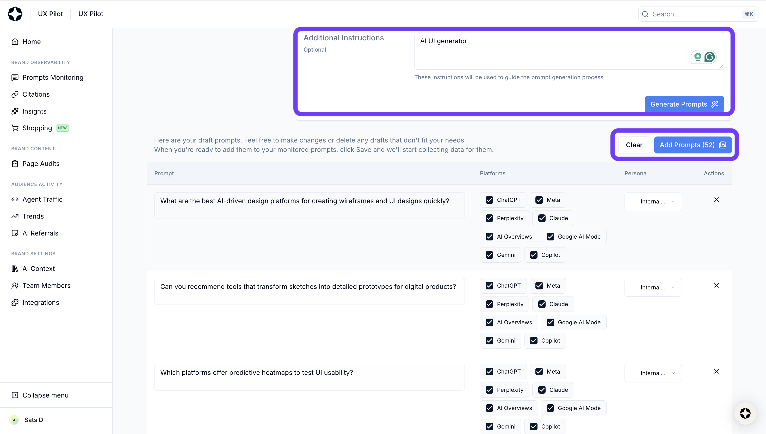Remove the heatmaps prompt using X icon

pos(716,371)
